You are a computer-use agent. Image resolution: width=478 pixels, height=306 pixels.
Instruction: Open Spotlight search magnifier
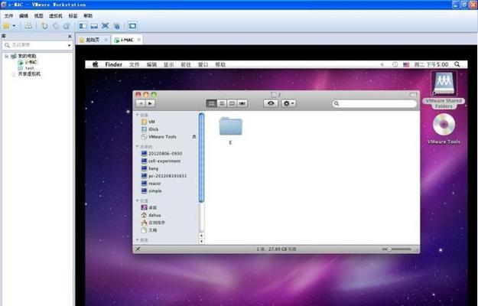pyautogui.click(x=457, y=64)
